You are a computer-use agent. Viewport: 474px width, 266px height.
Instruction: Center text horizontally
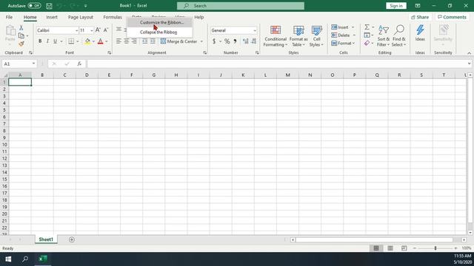(x=127, y=41)
